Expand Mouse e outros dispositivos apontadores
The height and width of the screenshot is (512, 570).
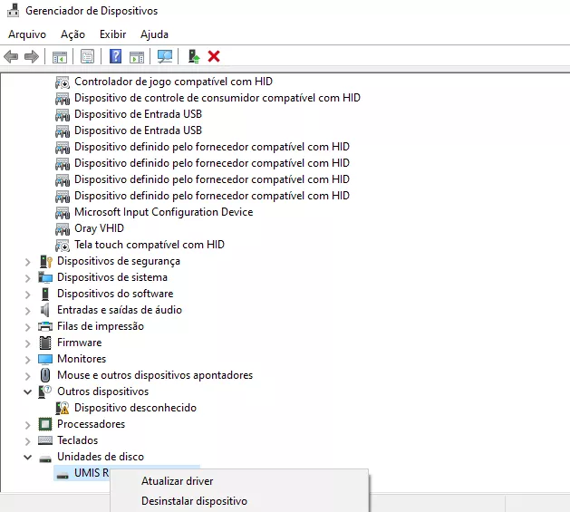(x=27, y=376)
